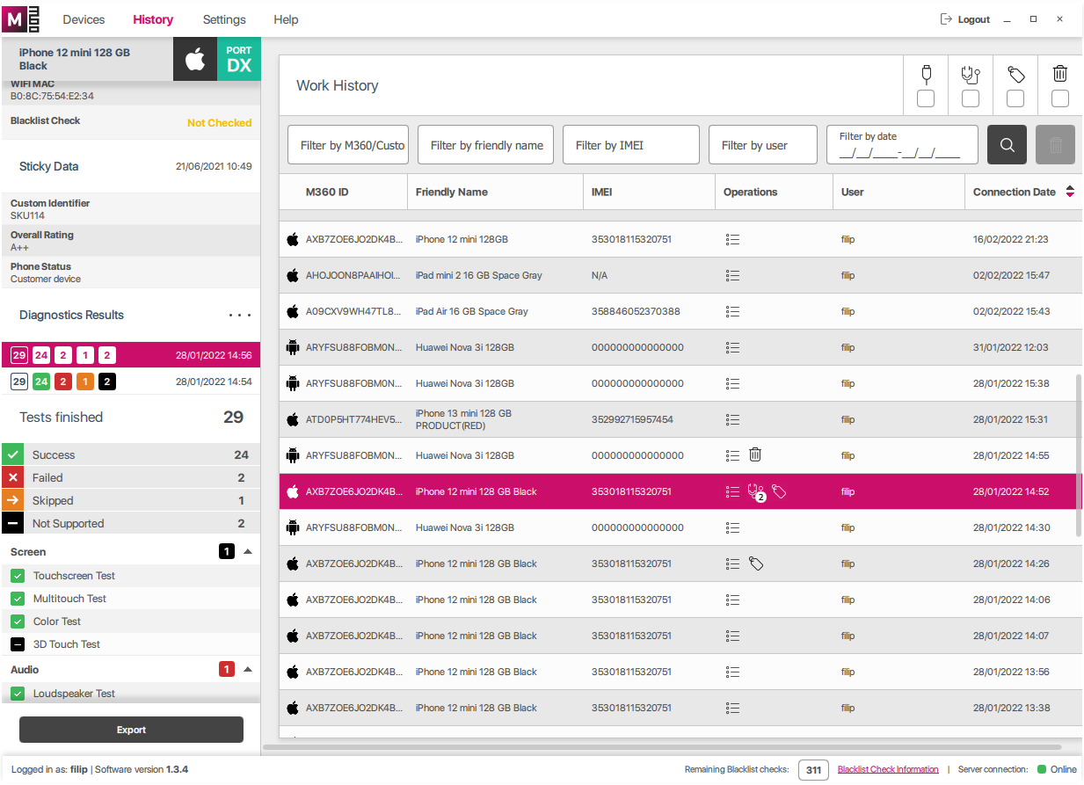This screenshot has height=785, width=1084.
Task: Click operations list icon in the 28/01/2022 15:31 row
Action: pos(732,419)
